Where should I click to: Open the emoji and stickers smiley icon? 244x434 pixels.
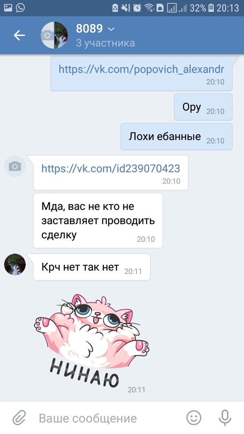[x=194, y=418]
